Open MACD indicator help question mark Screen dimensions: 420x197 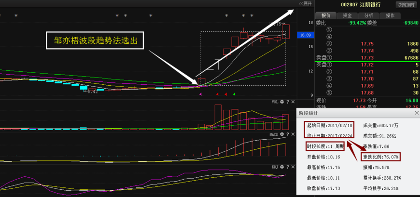(x=287, y=134)
